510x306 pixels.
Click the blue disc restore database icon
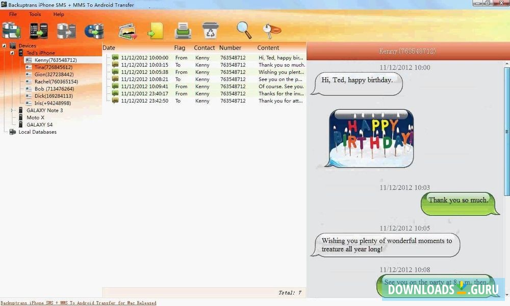(94, 31)
